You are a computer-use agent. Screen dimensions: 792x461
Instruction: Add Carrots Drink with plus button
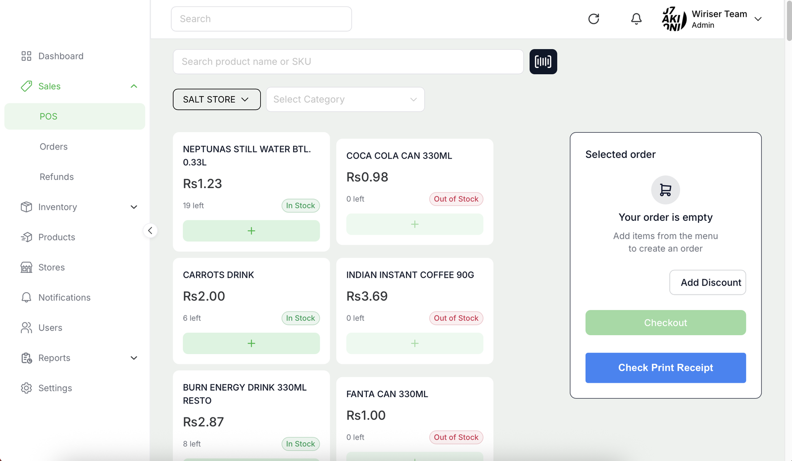coord(251,343)
